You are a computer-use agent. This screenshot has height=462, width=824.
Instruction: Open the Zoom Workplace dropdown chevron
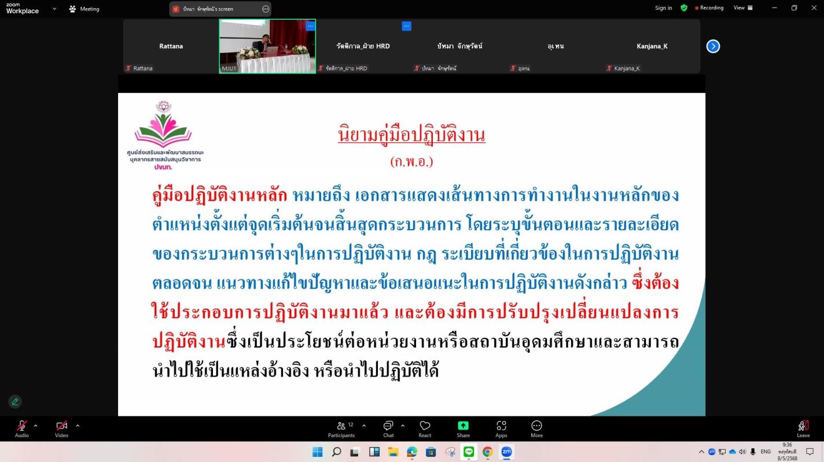54,9
